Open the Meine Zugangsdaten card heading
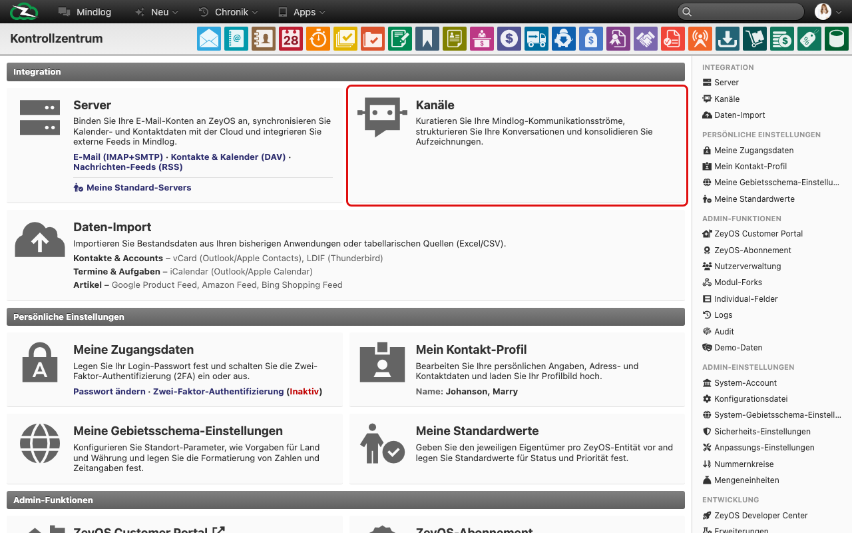Screen dimensions: 852x533 133,350
